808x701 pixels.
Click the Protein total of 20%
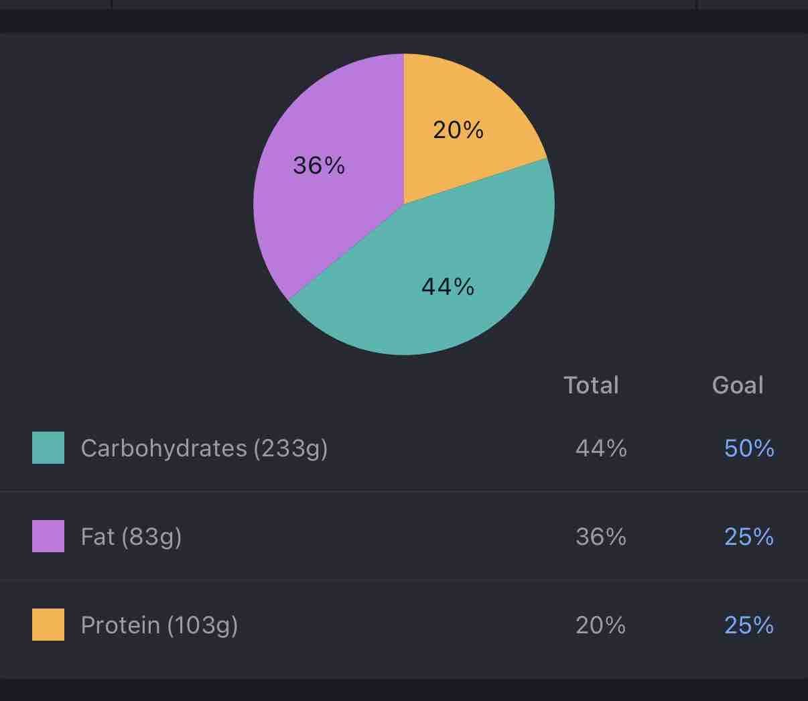pos(601,625)
